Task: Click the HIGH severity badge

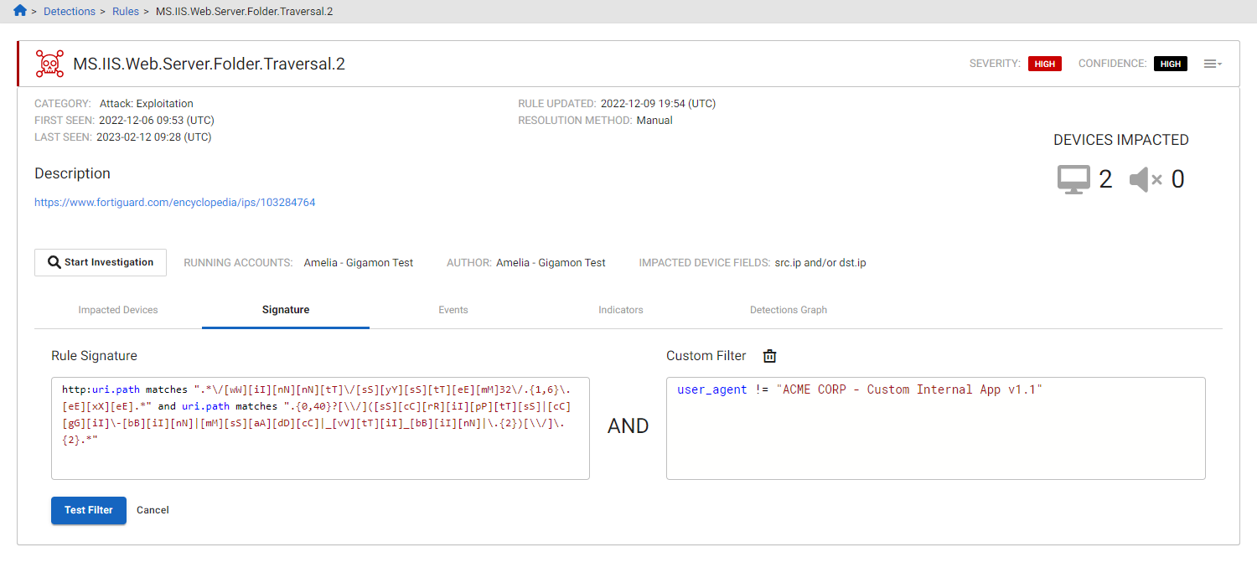Action: point(1044,63)
